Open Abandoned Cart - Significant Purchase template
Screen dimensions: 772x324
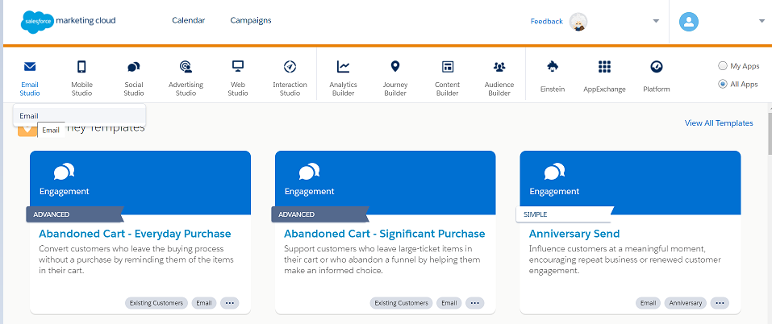tap(385, 234)
